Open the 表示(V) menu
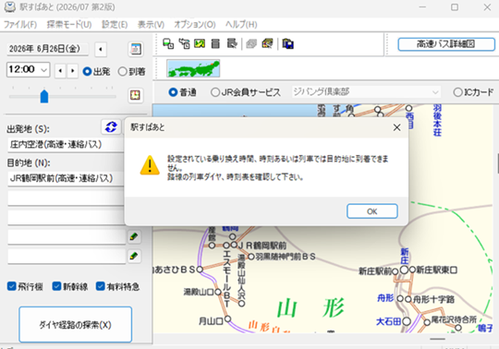Viewport: 499px width, 349px height. (x=151, y=25)
